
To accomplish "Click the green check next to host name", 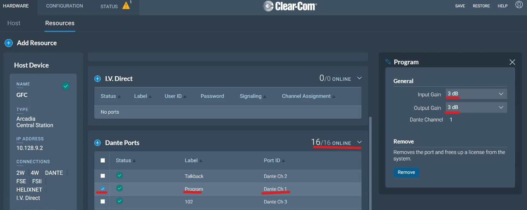I will pos(66,86).
